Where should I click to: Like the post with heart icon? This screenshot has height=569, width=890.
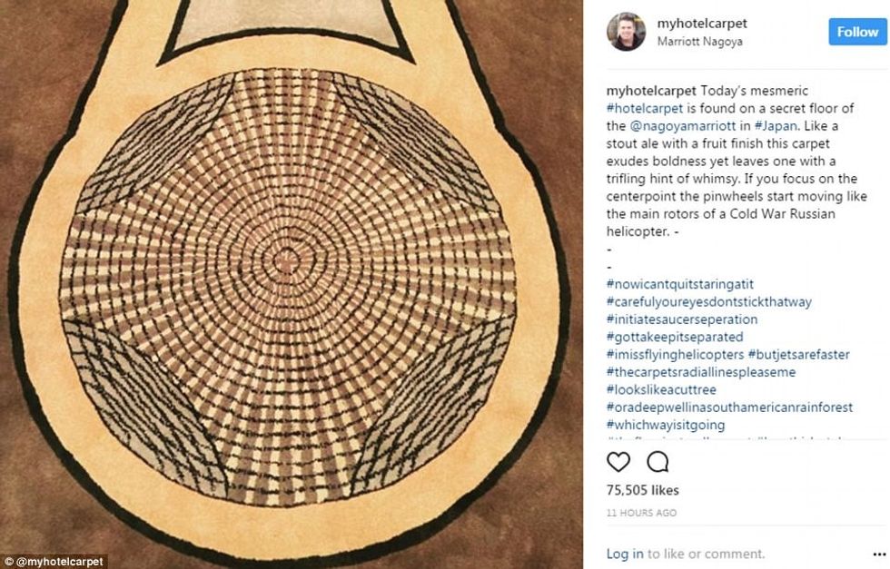618,462
